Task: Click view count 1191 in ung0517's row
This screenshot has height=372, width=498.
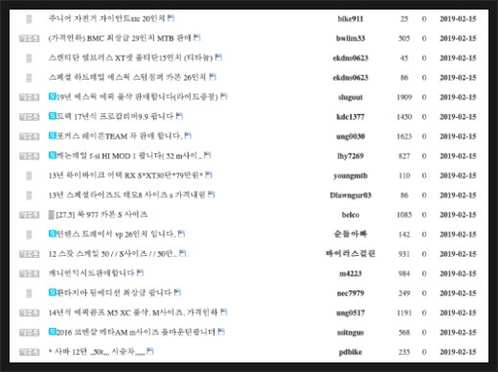Action: click(404, 313)
